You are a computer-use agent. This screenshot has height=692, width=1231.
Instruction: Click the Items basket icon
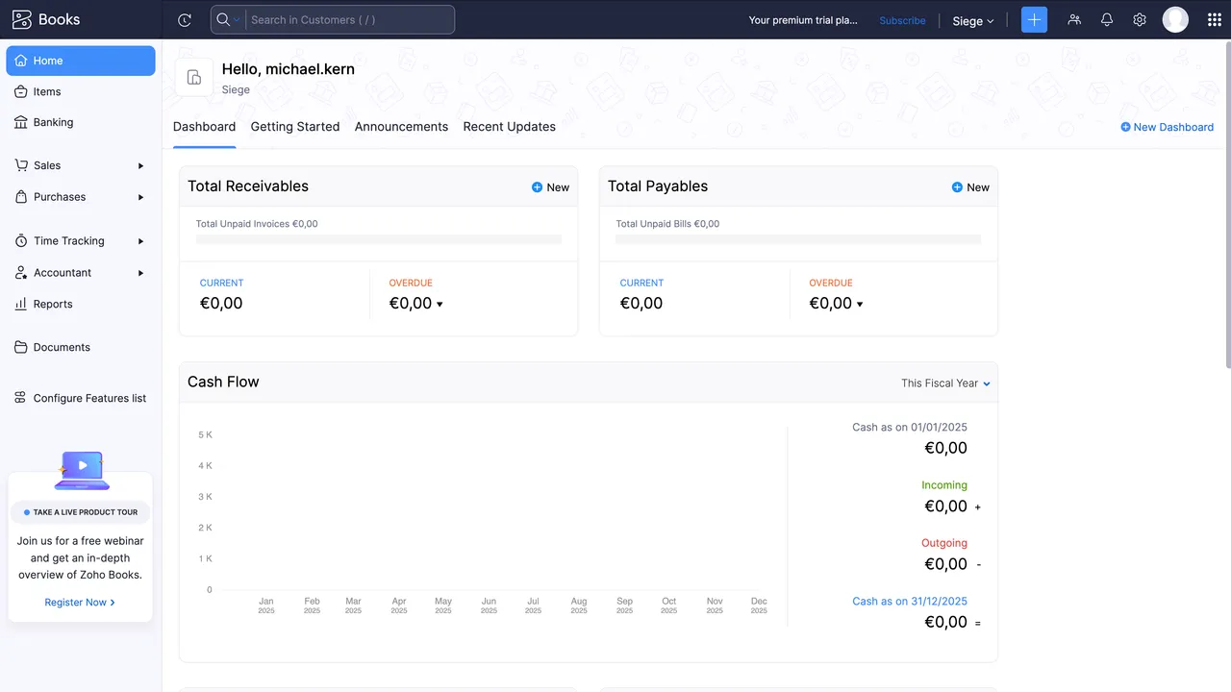click(21, 91)
